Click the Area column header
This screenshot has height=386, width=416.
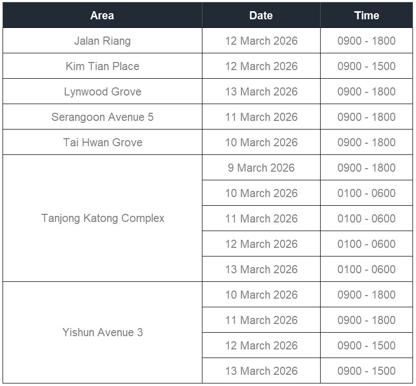102,15
